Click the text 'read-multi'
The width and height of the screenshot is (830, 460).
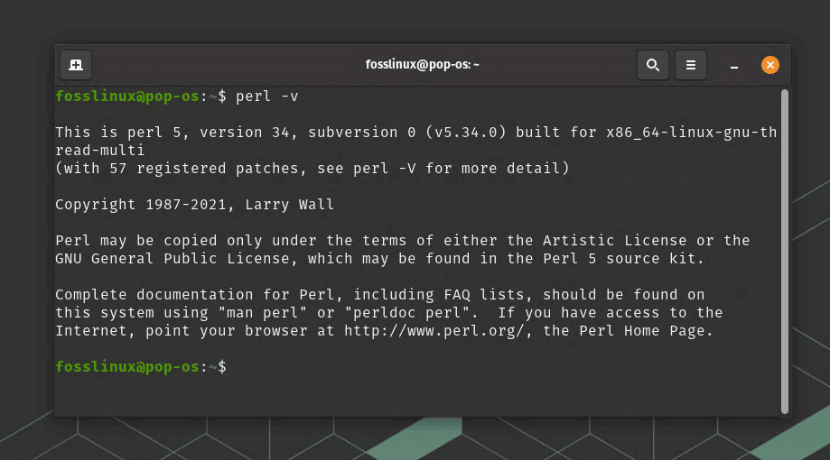pyautogui.click(x=100, y=150)
